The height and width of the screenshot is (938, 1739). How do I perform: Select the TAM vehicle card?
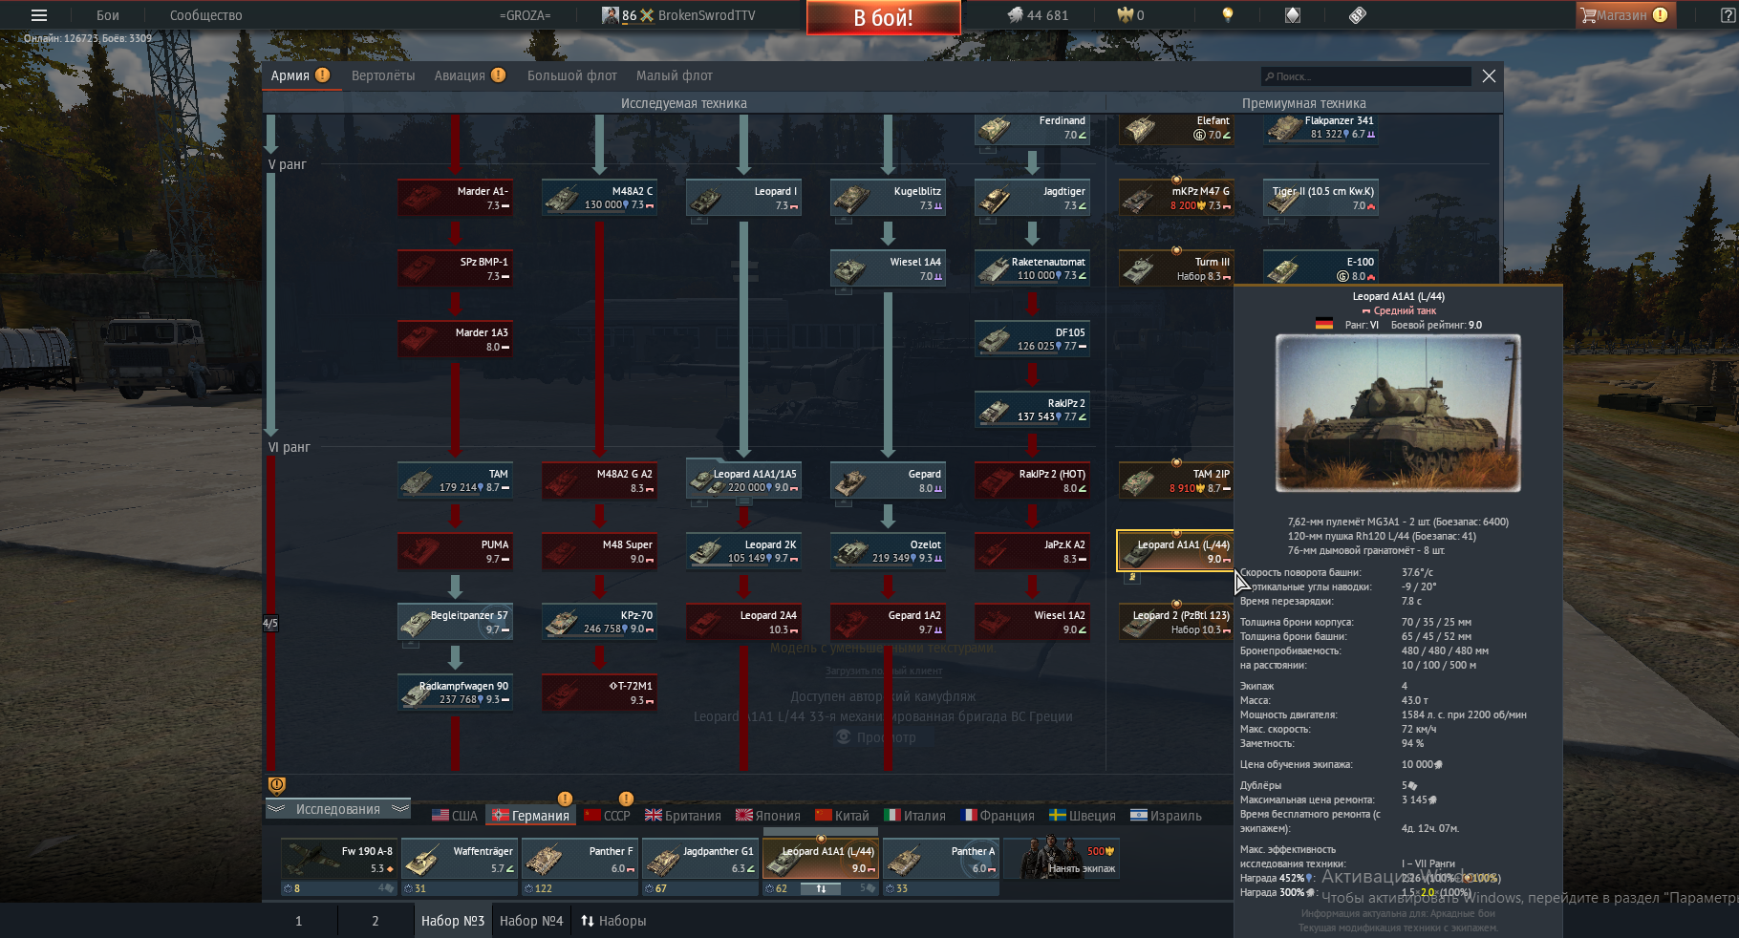[455, 480]
